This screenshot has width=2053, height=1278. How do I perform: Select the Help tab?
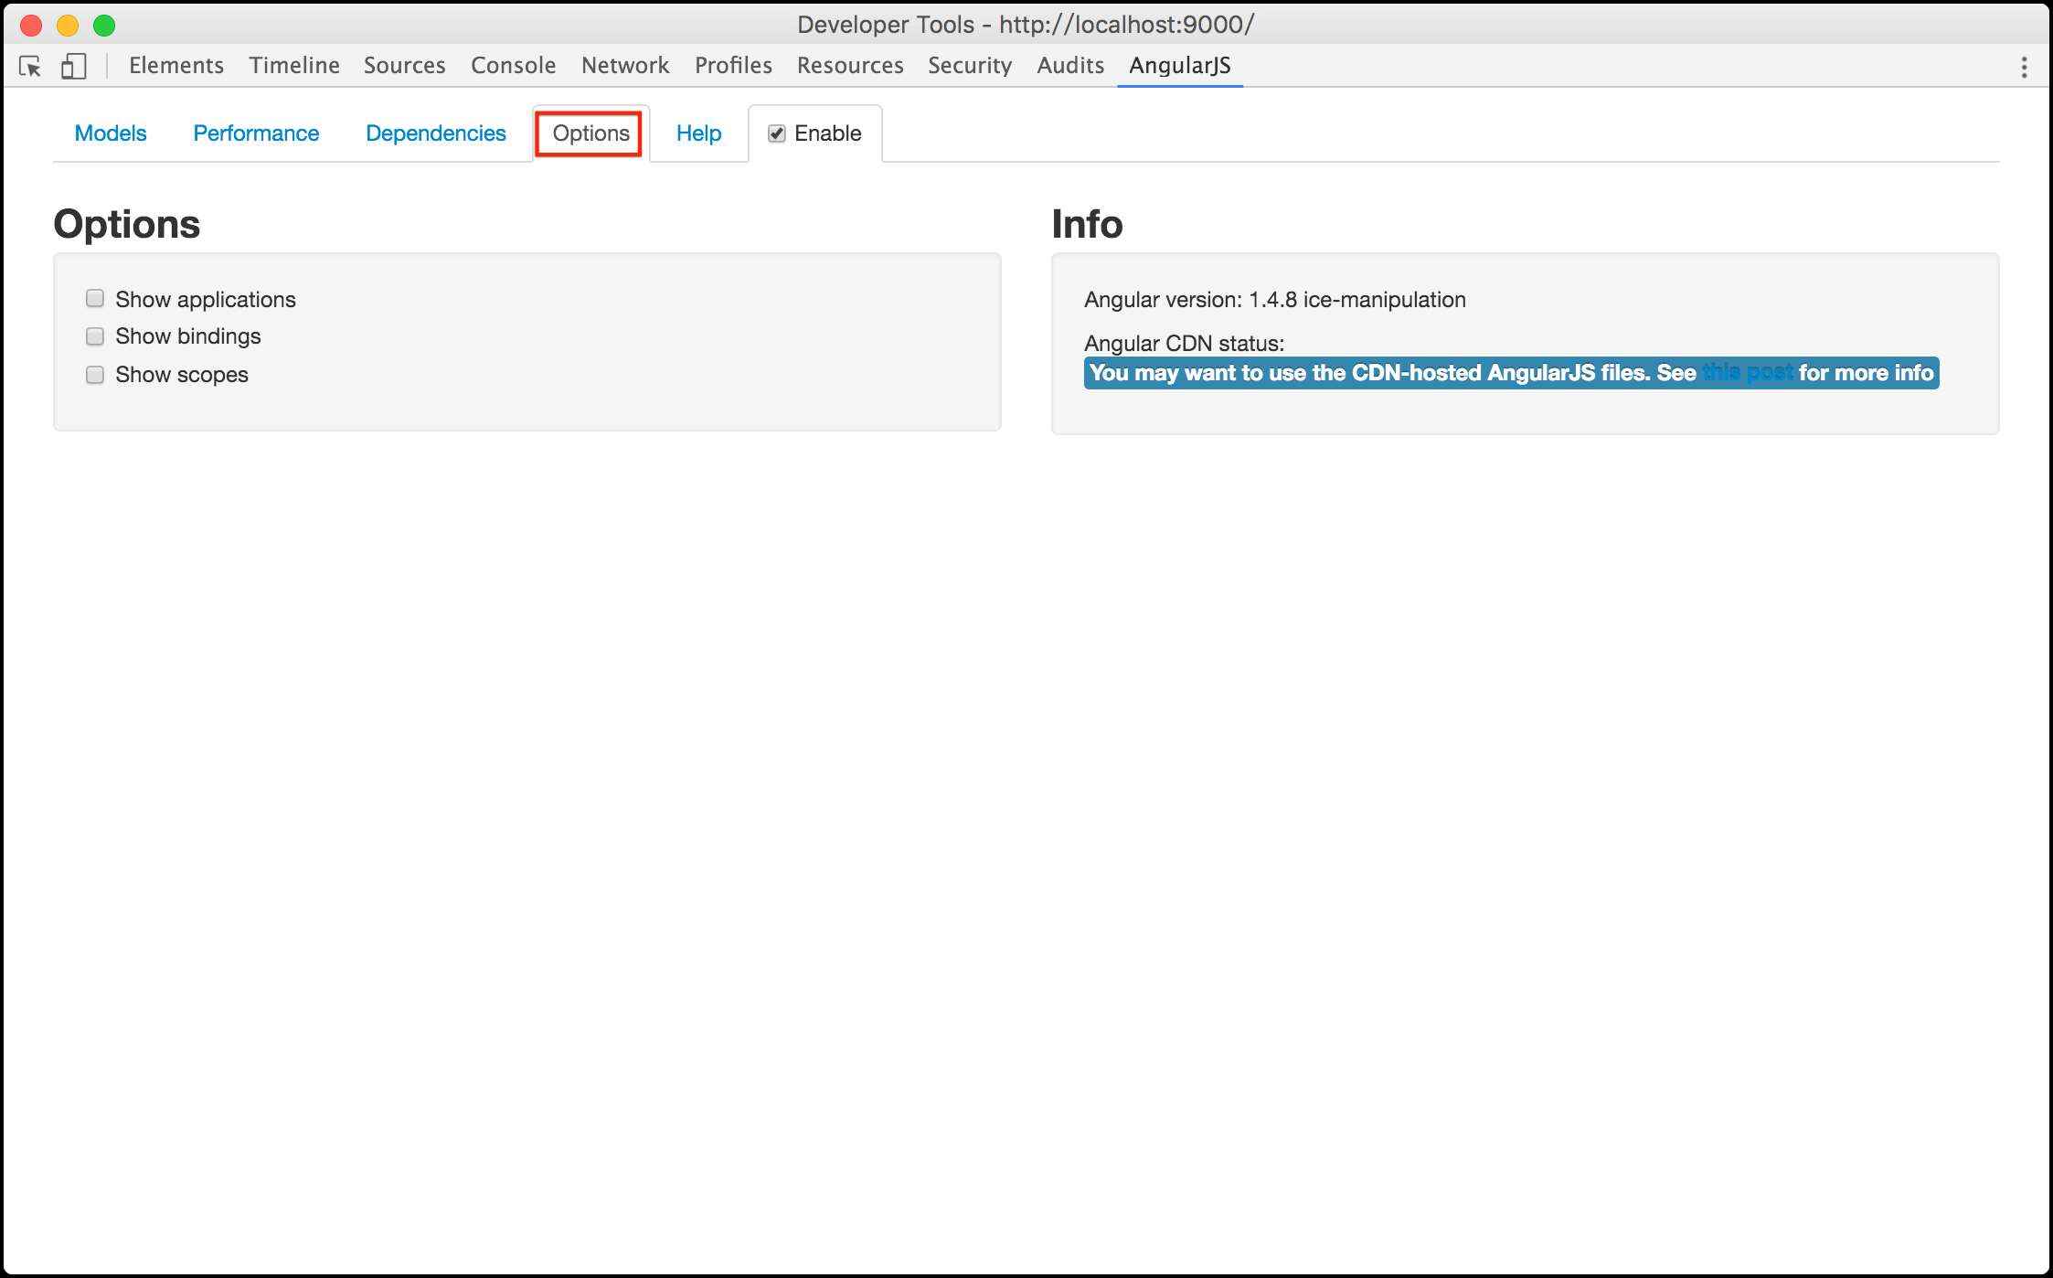pyautogui.click(x=698, y=133)
